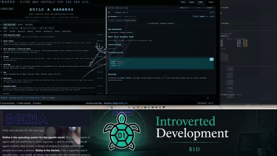Image resolution: width=277 pixels, height=156 pixels.
Task: Select the Top rated sort chip
Action: click(x=29, y=25)
